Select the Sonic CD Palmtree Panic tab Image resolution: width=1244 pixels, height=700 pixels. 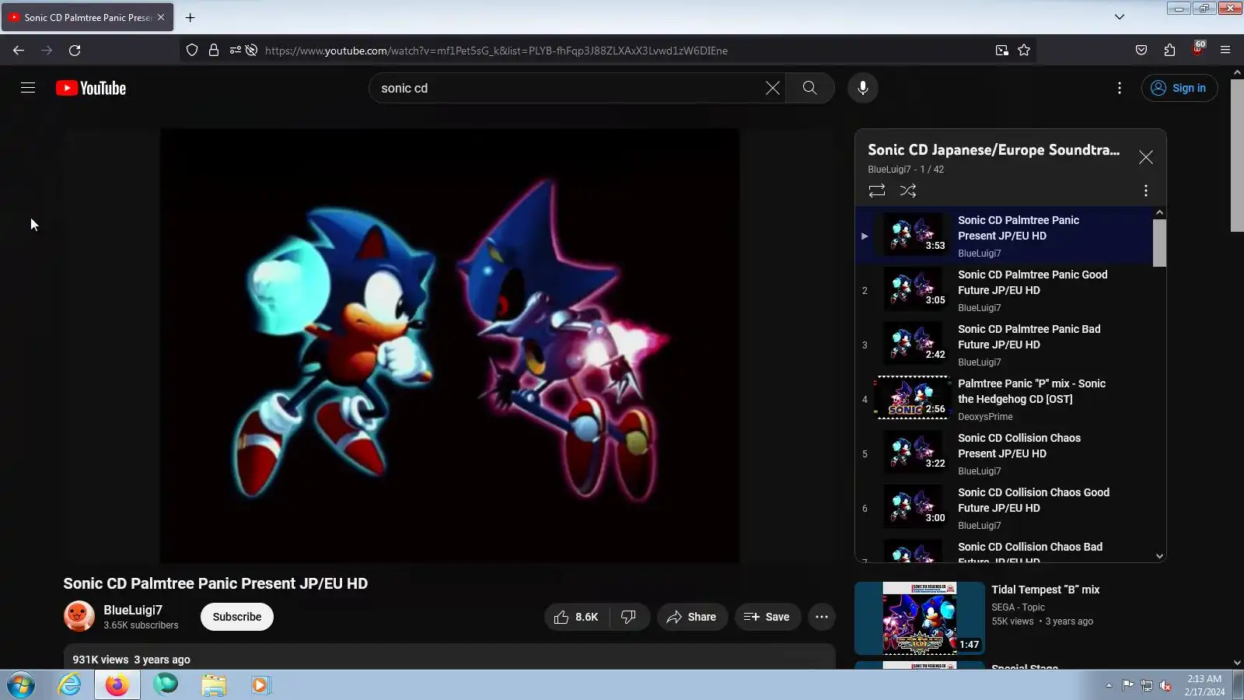point(87,17)
